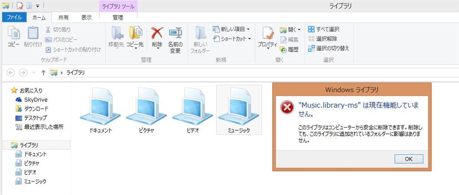Select the ドキュメント library icon
459x195 pixels.
(x=100, y=110)
